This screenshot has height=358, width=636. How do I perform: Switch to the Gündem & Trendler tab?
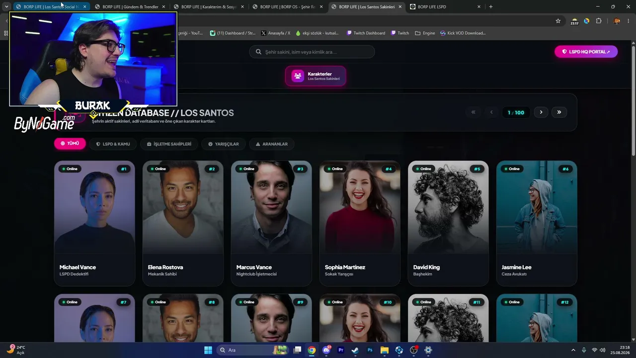point(130,7)
